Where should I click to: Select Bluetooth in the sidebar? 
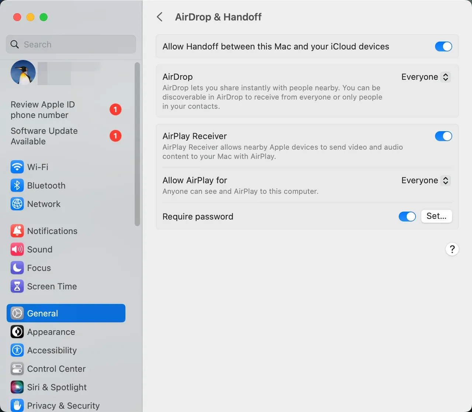[x=66, y=185]
